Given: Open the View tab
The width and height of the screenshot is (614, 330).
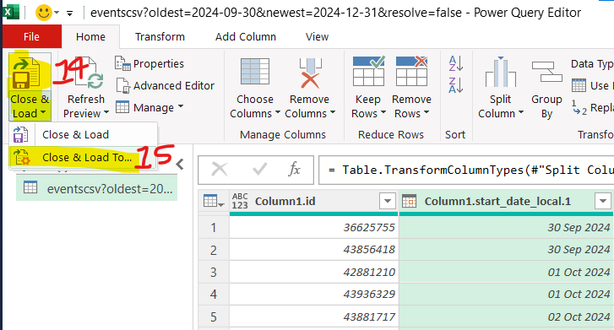Looking at the screenshot, I should (317, 37).
